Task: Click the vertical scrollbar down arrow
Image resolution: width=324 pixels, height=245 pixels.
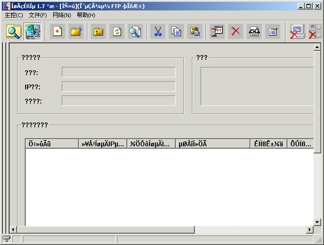Action: 317,222
